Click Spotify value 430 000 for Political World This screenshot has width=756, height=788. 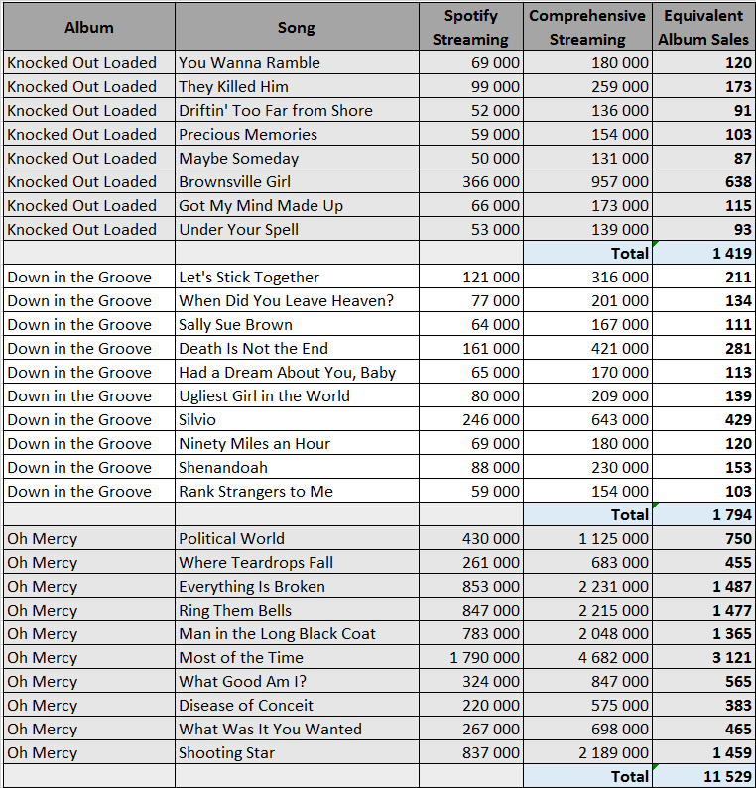[471, 538]
